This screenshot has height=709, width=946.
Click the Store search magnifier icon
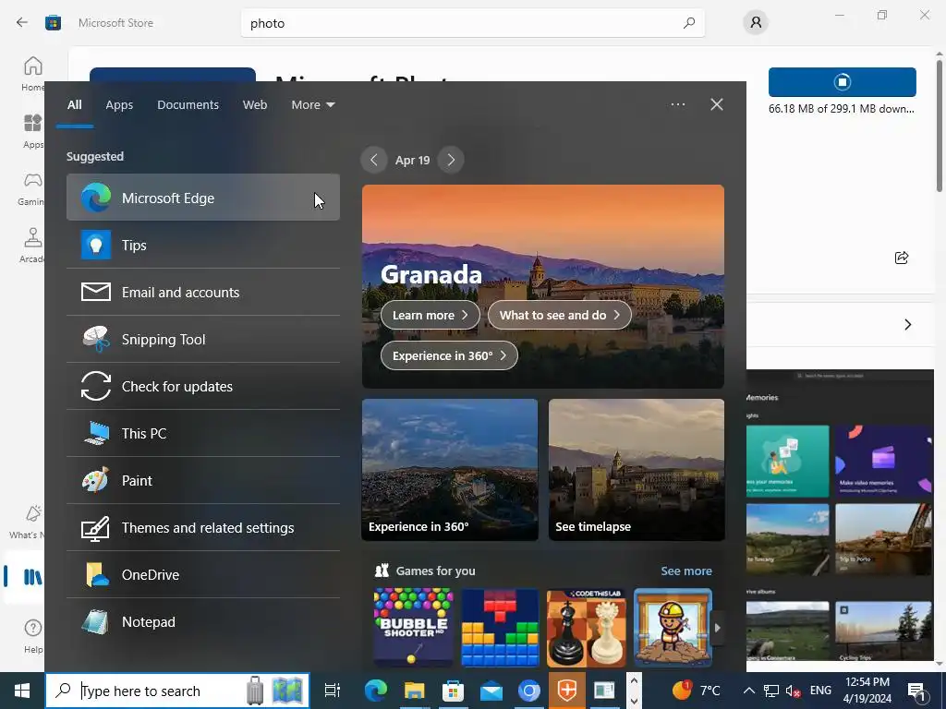point(688,23)
